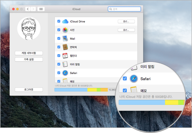Image resolution: width=192 pixels, height=133 pixels.
Task: Open 옵션 for iCloud Drive
Action: [x=126, y=21]
